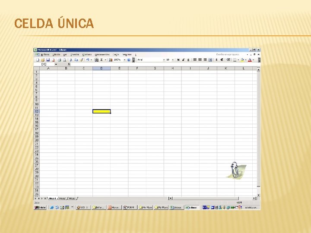Toggle align right
The width and height of the screenshot is (311, 233).
click(x=205, y=60)
